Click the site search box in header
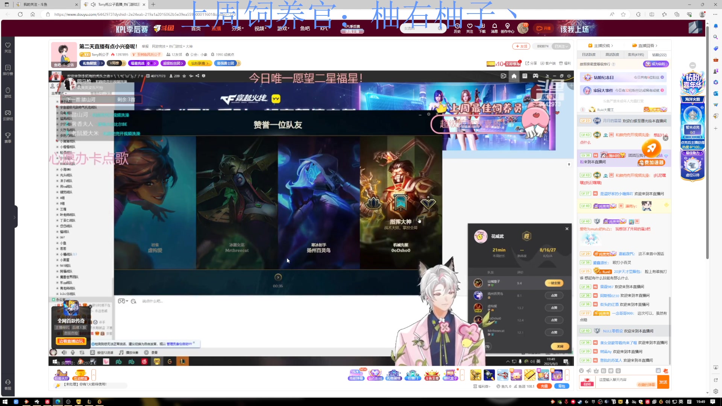The width and height of the screenshot is (722, 406). [x=423, y=28]
